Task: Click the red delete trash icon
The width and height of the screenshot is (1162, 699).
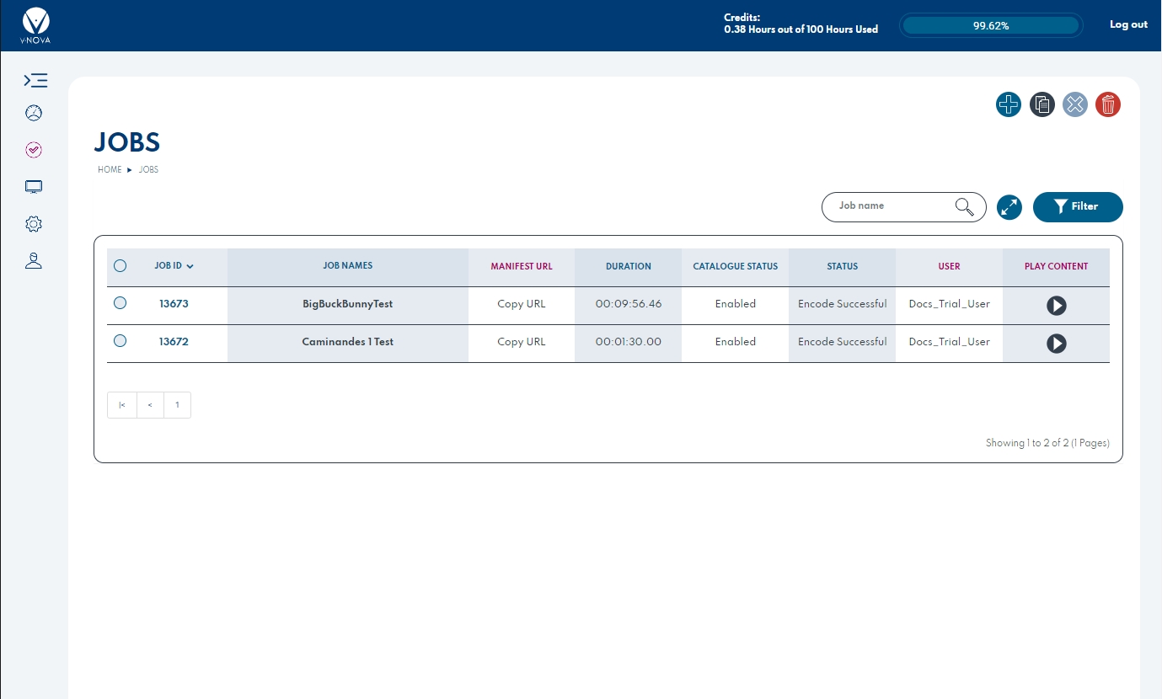Action: [x=1107, y=104]
